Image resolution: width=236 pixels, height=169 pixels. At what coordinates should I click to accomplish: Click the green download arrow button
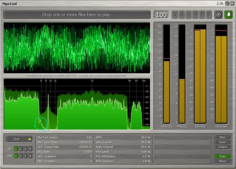coord(229,15)
